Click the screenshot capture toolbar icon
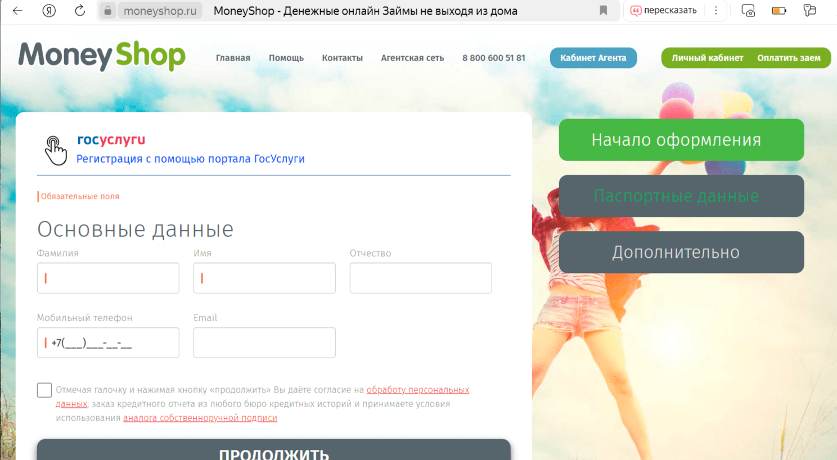 click(x=748, y=11)
